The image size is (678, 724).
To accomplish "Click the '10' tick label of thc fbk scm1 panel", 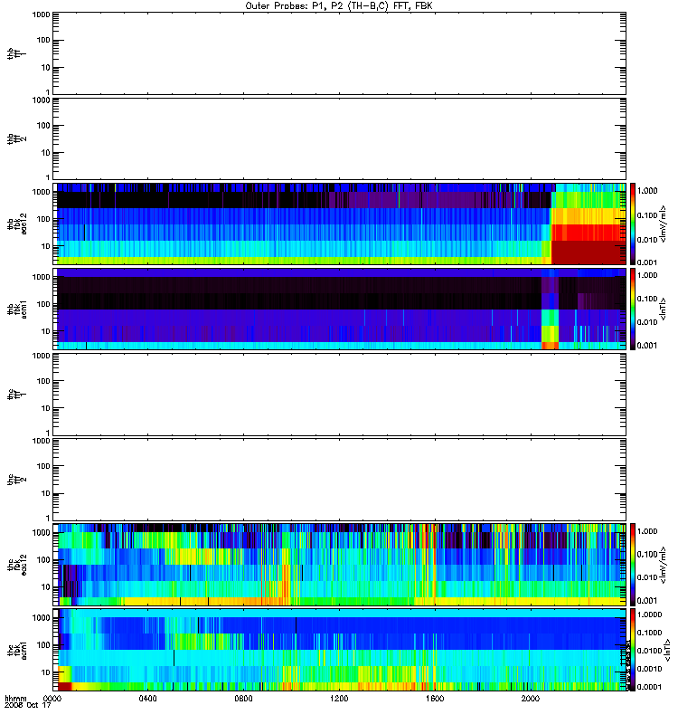I will pos(45,672).
